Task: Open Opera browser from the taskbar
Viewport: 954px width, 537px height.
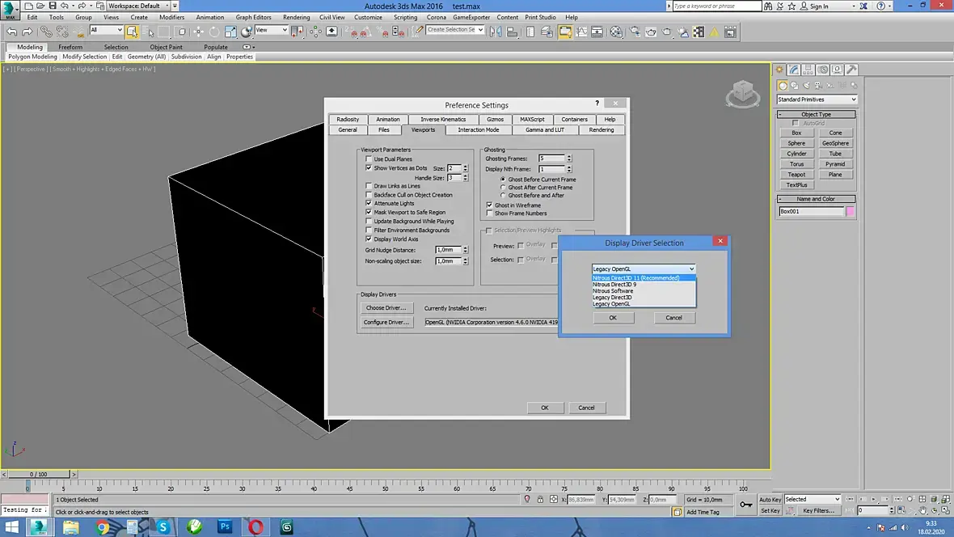Action: pos(256,526)
